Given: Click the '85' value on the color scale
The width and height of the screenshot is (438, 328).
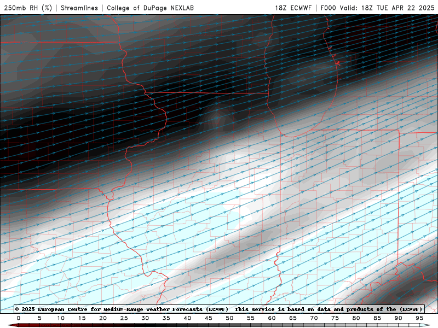Looking at the screenshot, I should coord(377,318).
